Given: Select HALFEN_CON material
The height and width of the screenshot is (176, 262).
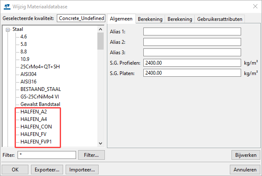Looking at the screenshot, I should pos(36,127).
